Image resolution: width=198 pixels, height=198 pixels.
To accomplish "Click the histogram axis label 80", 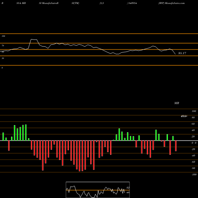I will (x=193, y=118).
